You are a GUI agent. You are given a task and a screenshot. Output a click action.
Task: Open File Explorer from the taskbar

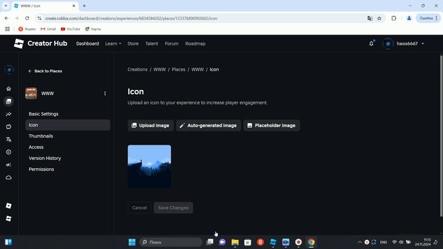tap(235, 242)
